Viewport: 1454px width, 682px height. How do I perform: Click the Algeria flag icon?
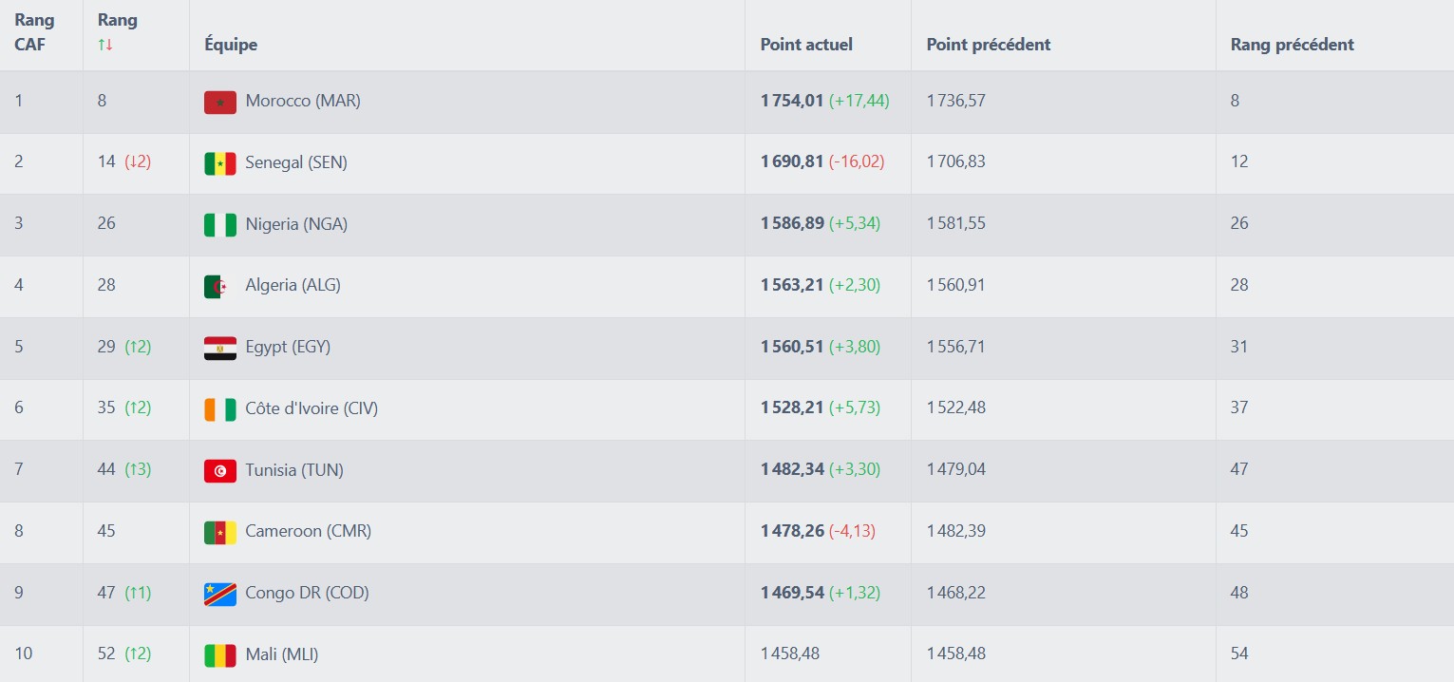219,286
